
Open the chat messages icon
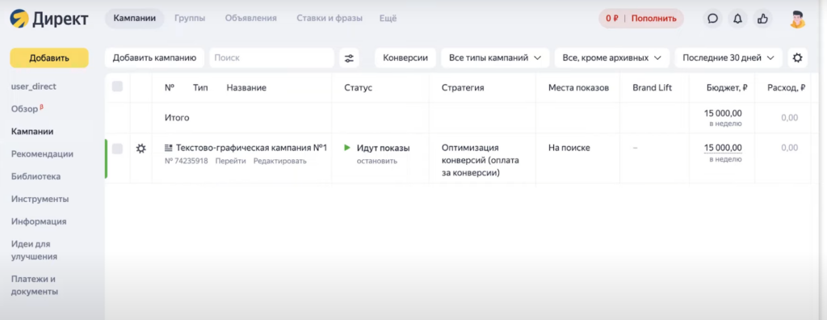click(x=712, y=19)
